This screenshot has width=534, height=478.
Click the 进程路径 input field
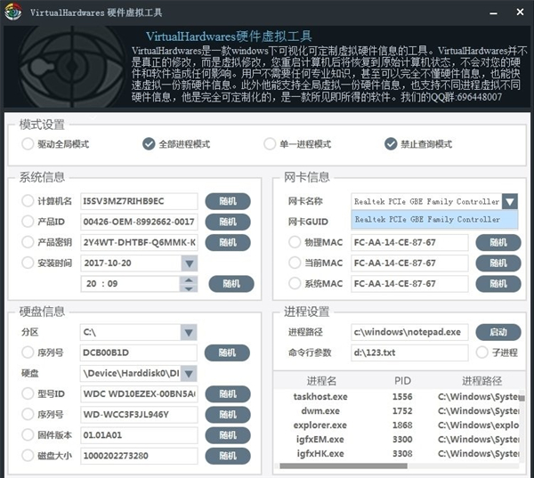pos(409,332)
